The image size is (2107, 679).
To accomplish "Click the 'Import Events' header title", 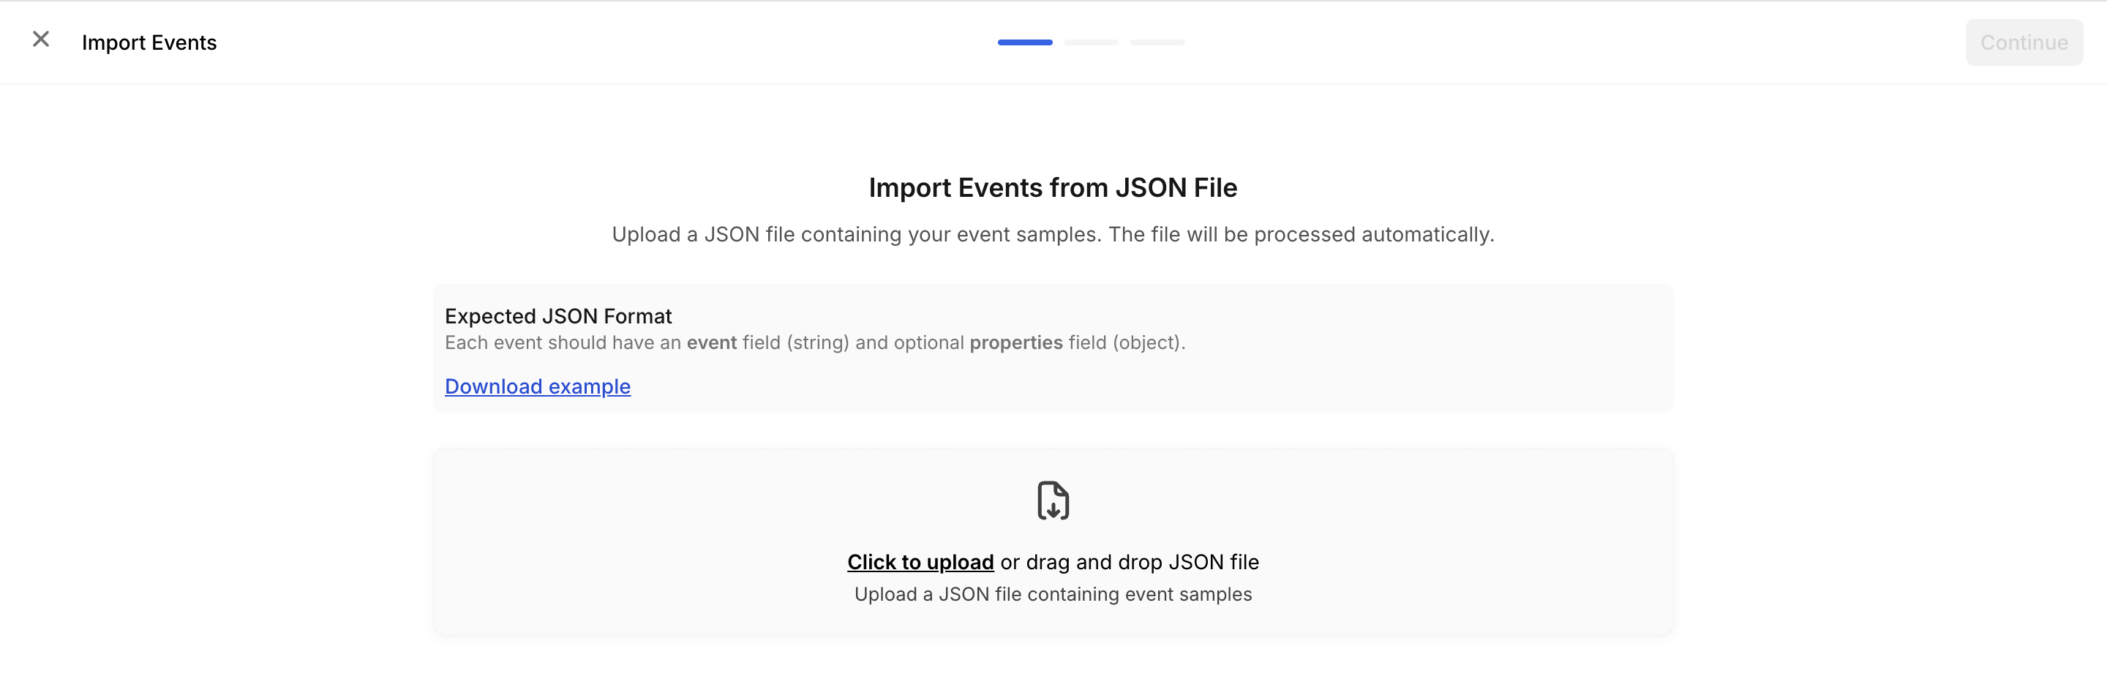I will (149, 42).
